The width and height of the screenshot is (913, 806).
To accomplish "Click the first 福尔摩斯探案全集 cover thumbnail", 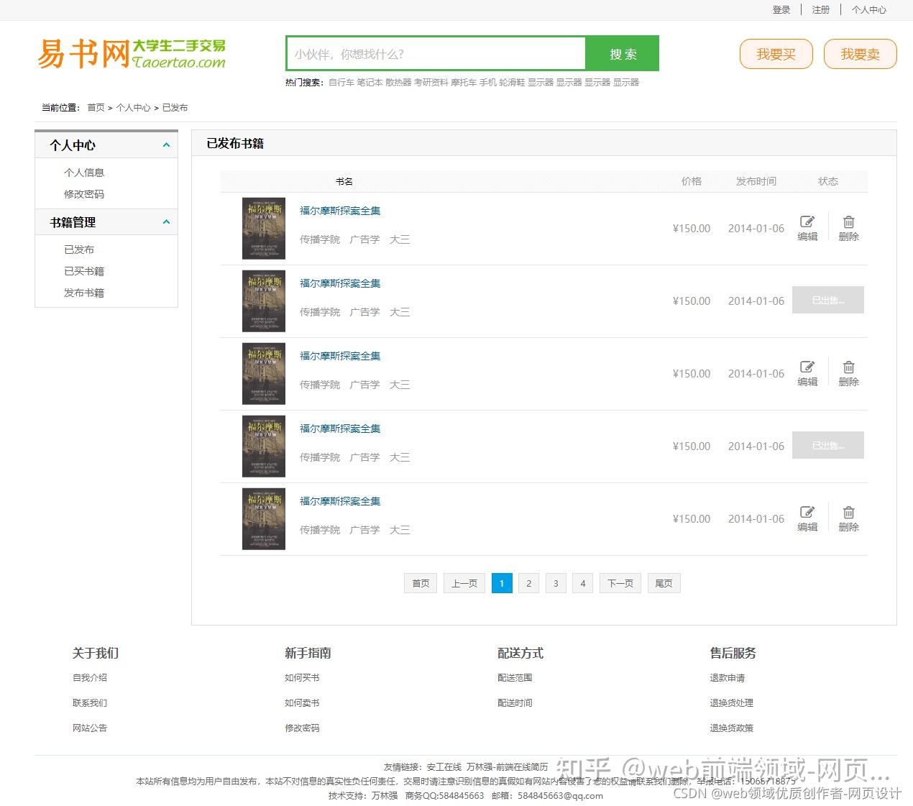I will pyautogui.click(x=263, y=228).
